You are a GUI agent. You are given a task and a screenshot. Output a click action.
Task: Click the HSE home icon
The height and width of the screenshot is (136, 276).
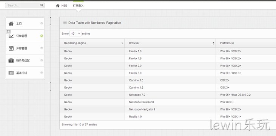57,6
